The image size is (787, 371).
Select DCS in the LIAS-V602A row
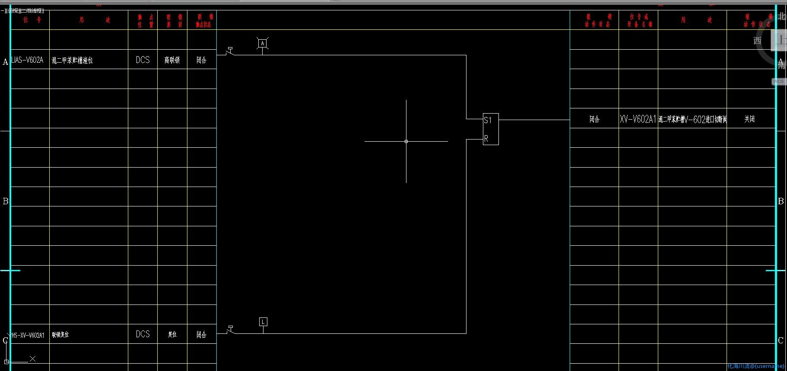point(143,60)
